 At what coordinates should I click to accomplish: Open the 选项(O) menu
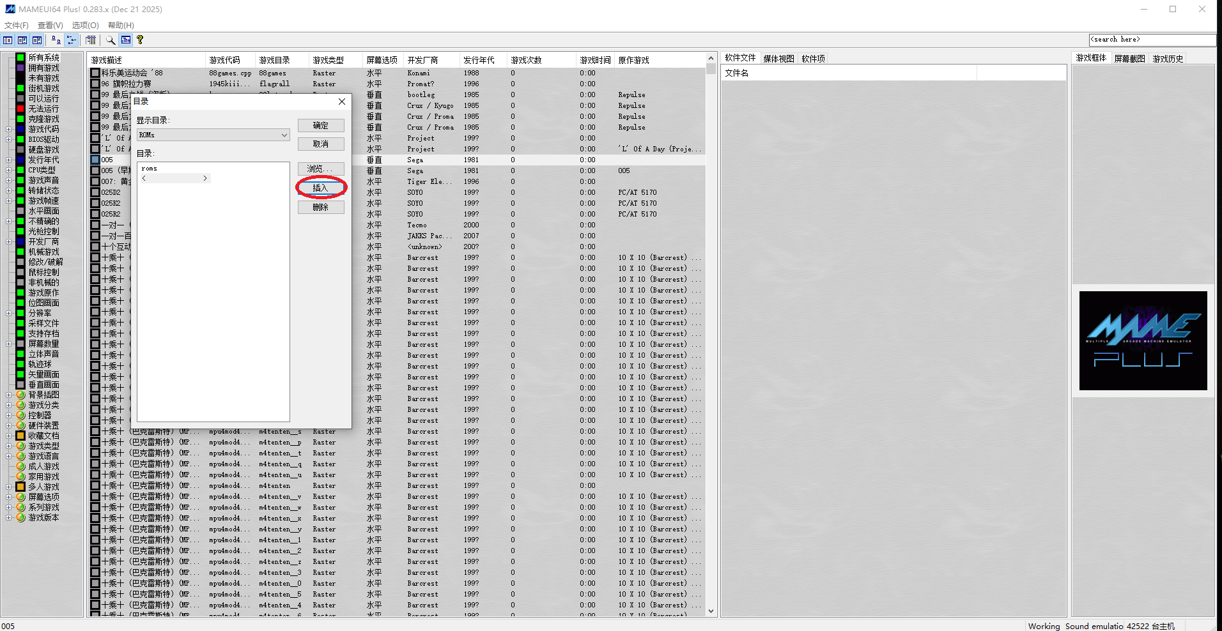coord(84,25)
